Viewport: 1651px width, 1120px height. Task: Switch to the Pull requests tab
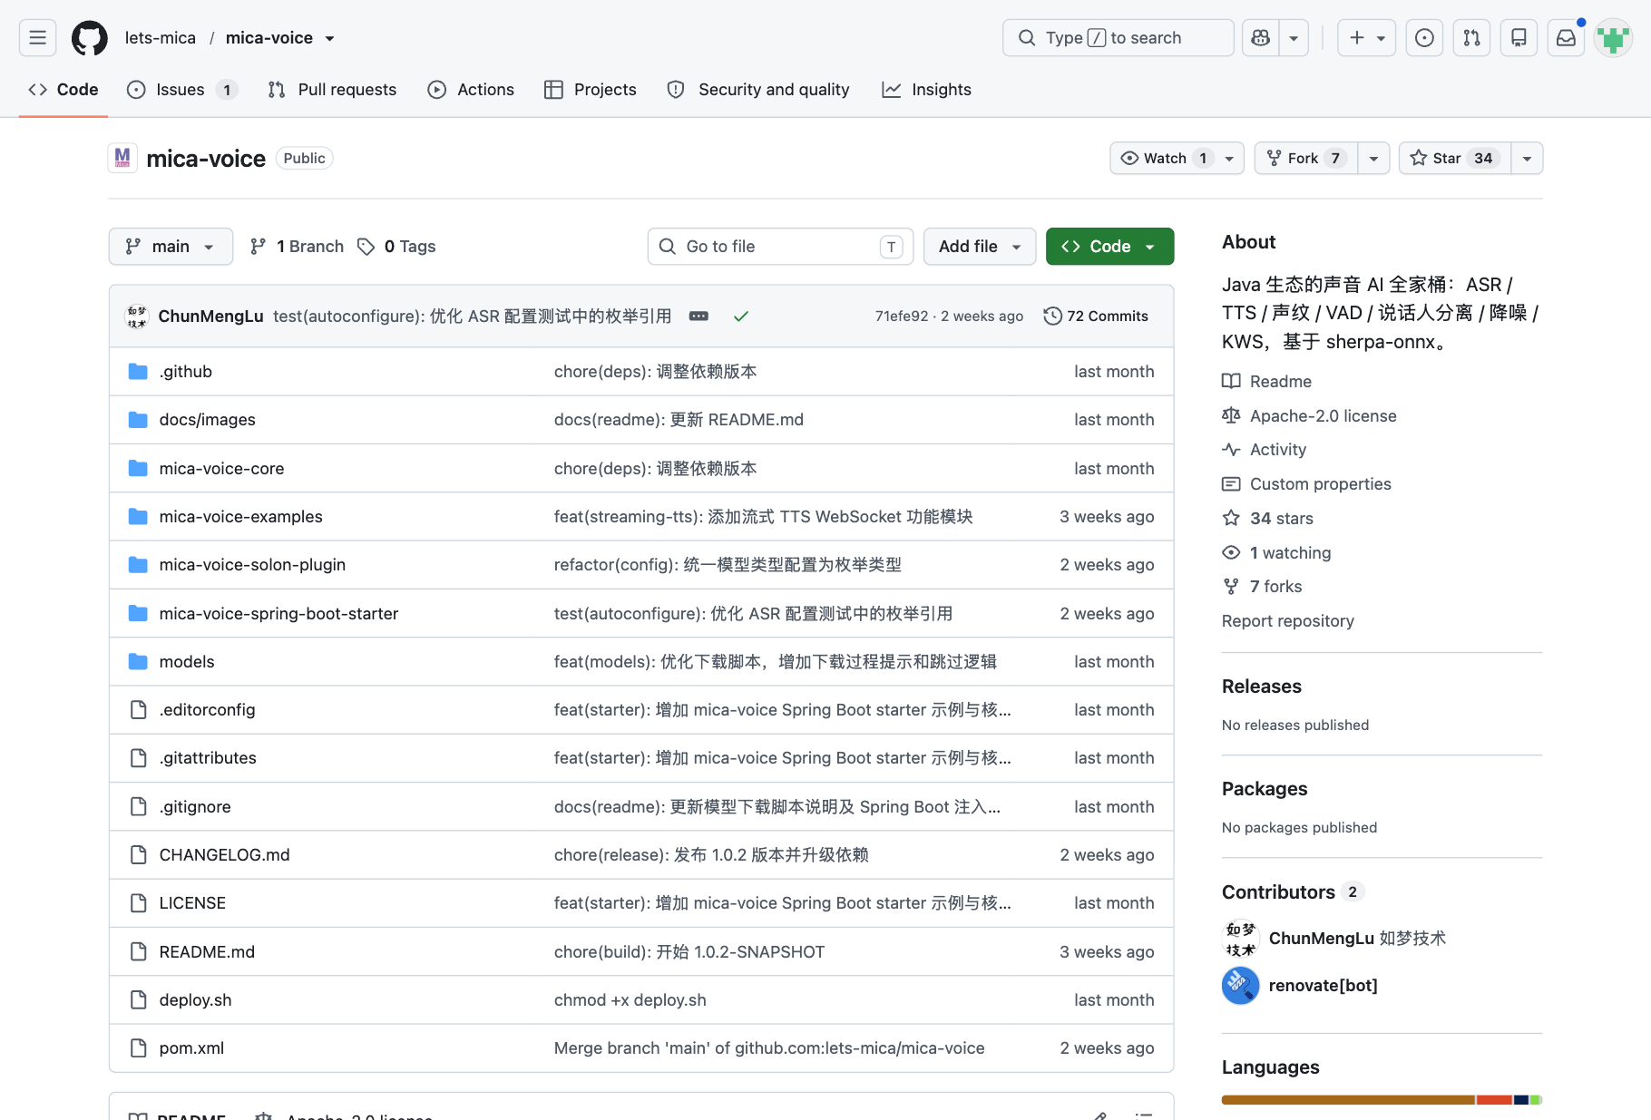[332, 90]
